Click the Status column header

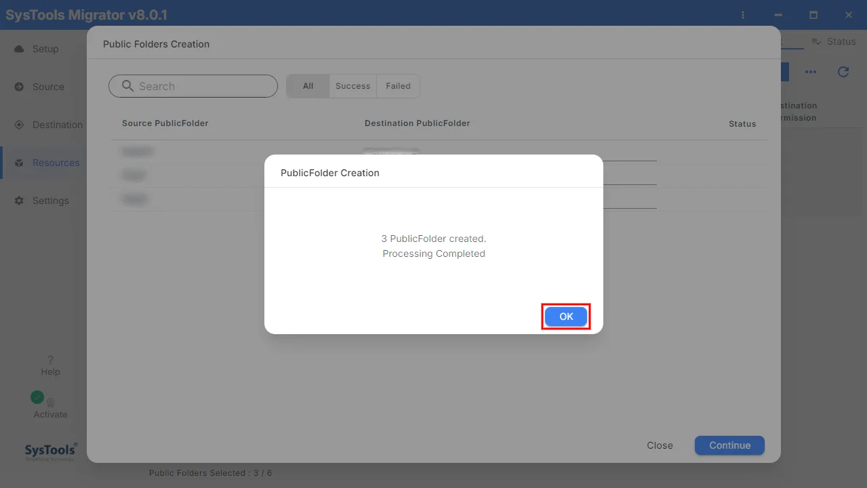pyautogui.click(x=742, y=124)
